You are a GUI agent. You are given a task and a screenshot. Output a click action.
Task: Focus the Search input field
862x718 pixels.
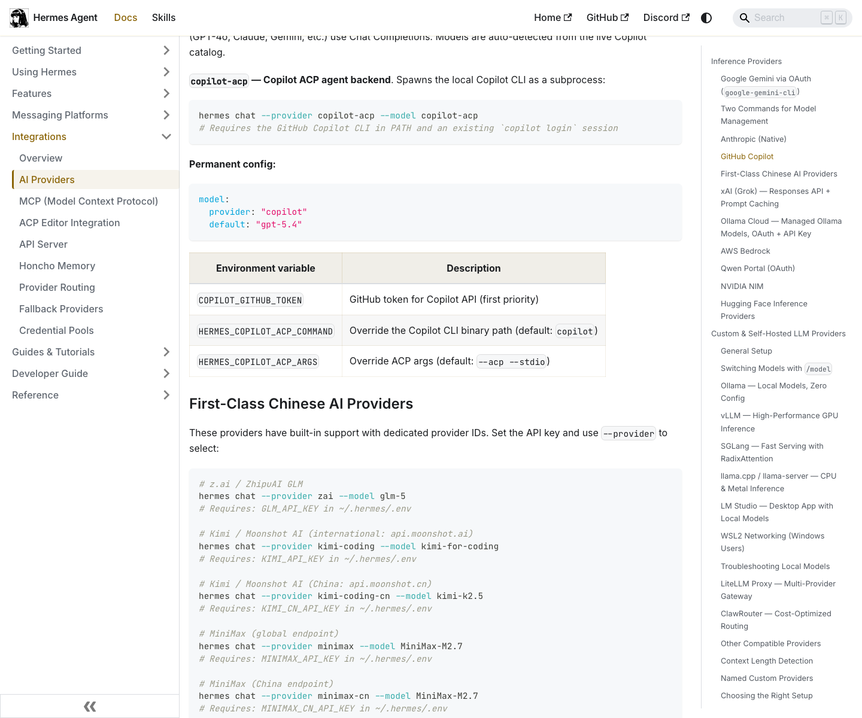(784, 18)
